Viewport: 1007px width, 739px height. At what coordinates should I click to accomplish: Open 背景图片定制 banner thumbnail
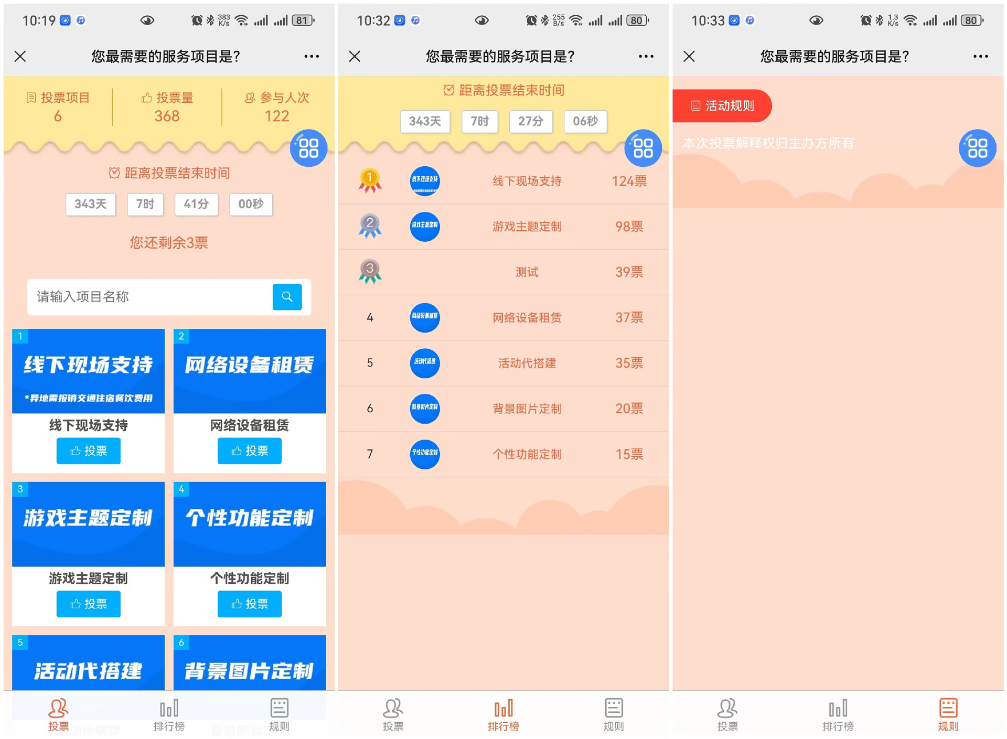[x=250, y=663]
